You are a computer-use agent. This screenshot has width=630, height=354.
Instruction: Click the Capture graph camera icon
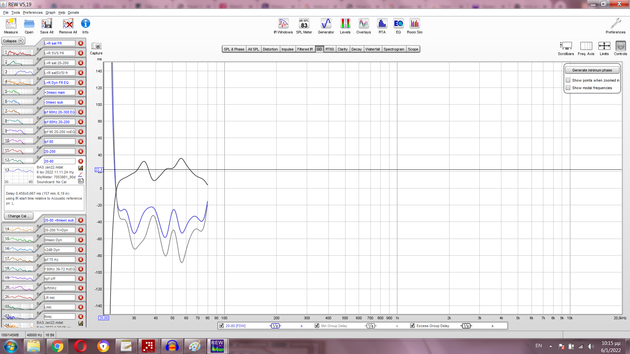coord(96,46)
